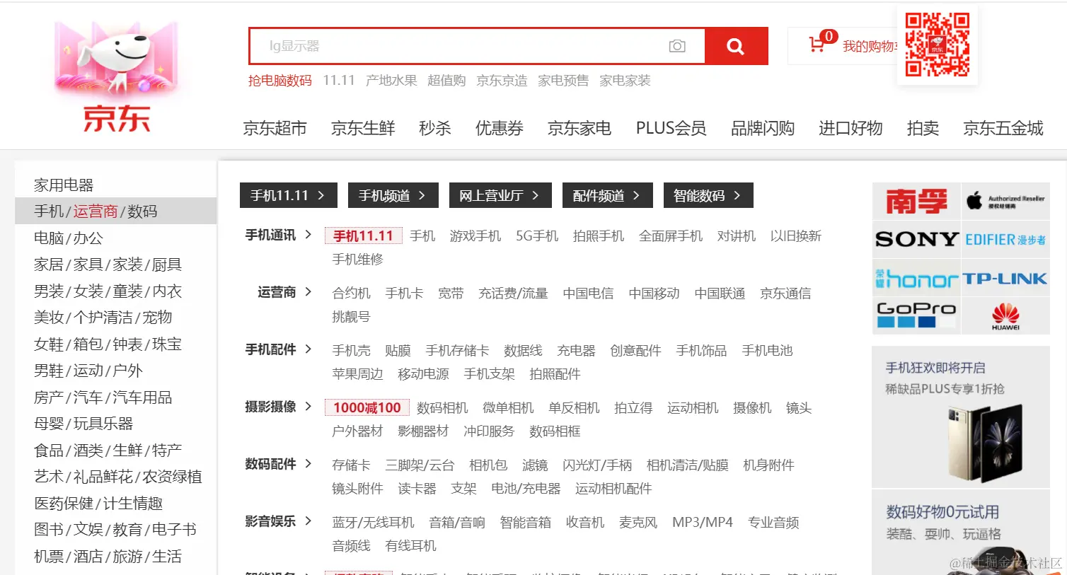Open the TP-LINK brand logo

click(1005, 279)
